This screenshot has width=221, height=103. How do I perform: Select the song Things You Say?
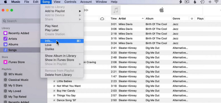[x=66, y=96]
